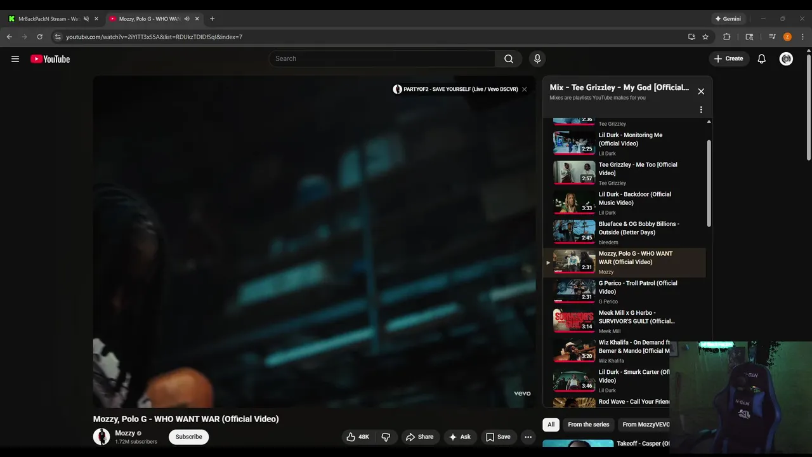Play Lil Durk - Monitoring Me from the mix

(625, 143)
